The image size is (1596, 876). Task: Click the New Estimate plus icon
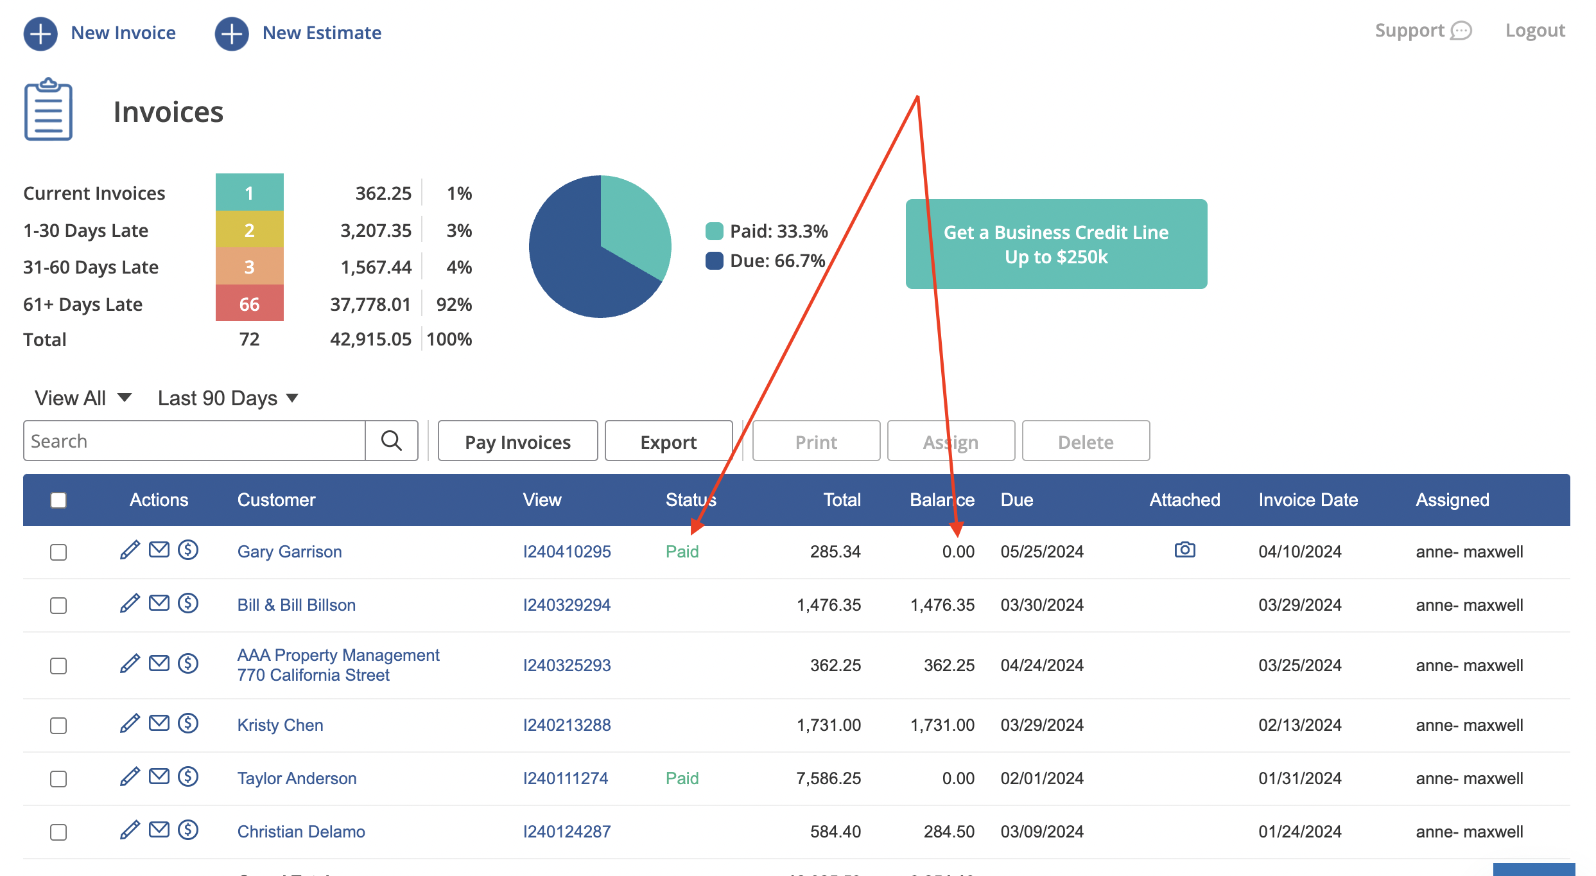point(232,33)
